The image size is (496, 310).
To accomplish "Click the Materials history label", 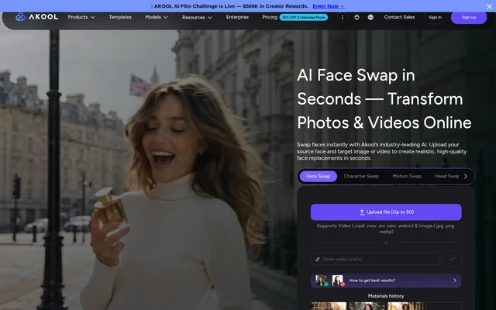I will 386,296.
